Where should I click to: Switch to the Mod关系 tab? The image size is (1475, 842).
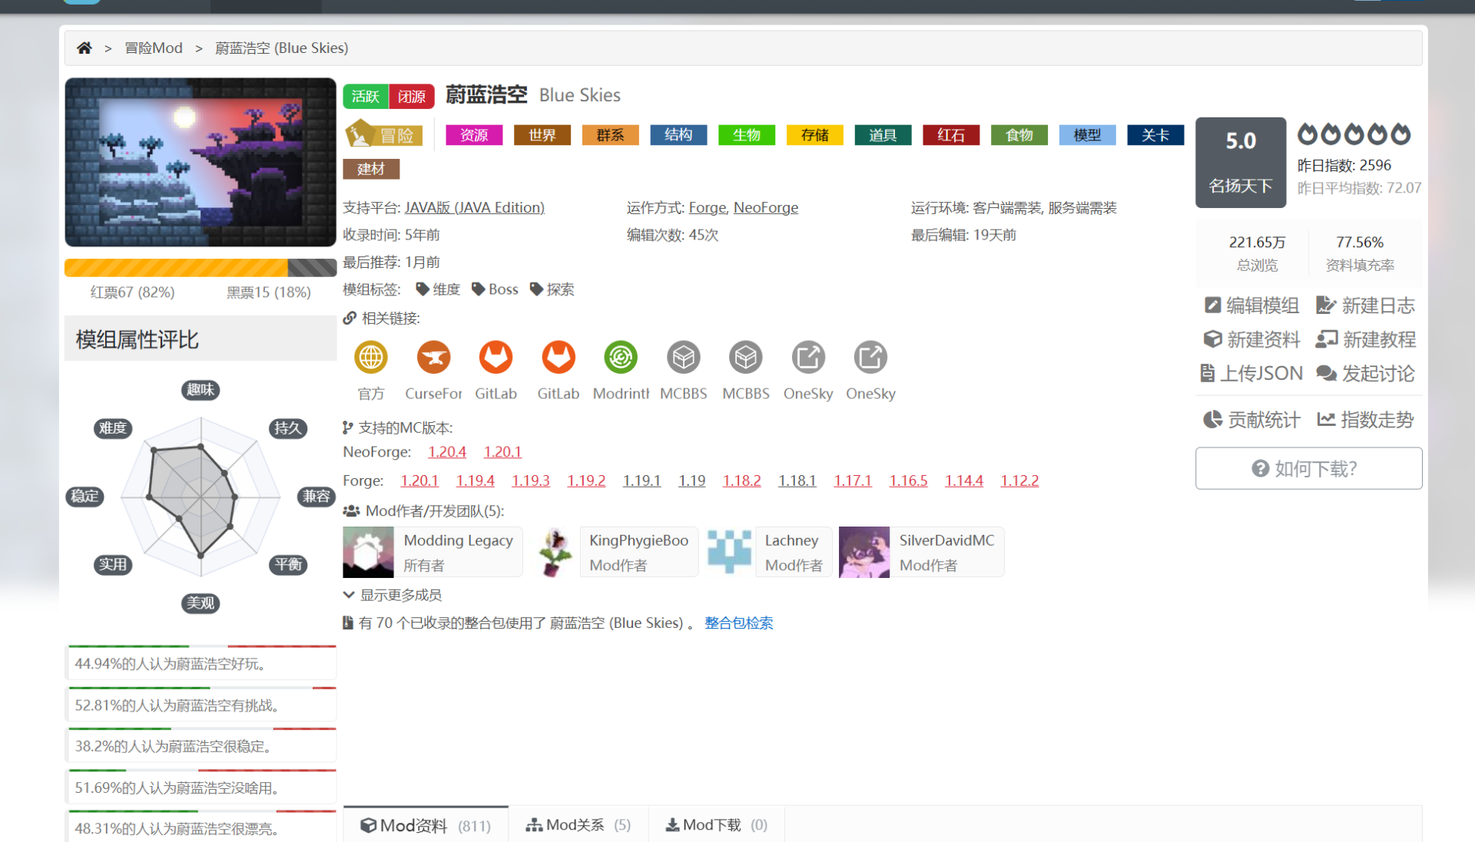pos(578,824)
